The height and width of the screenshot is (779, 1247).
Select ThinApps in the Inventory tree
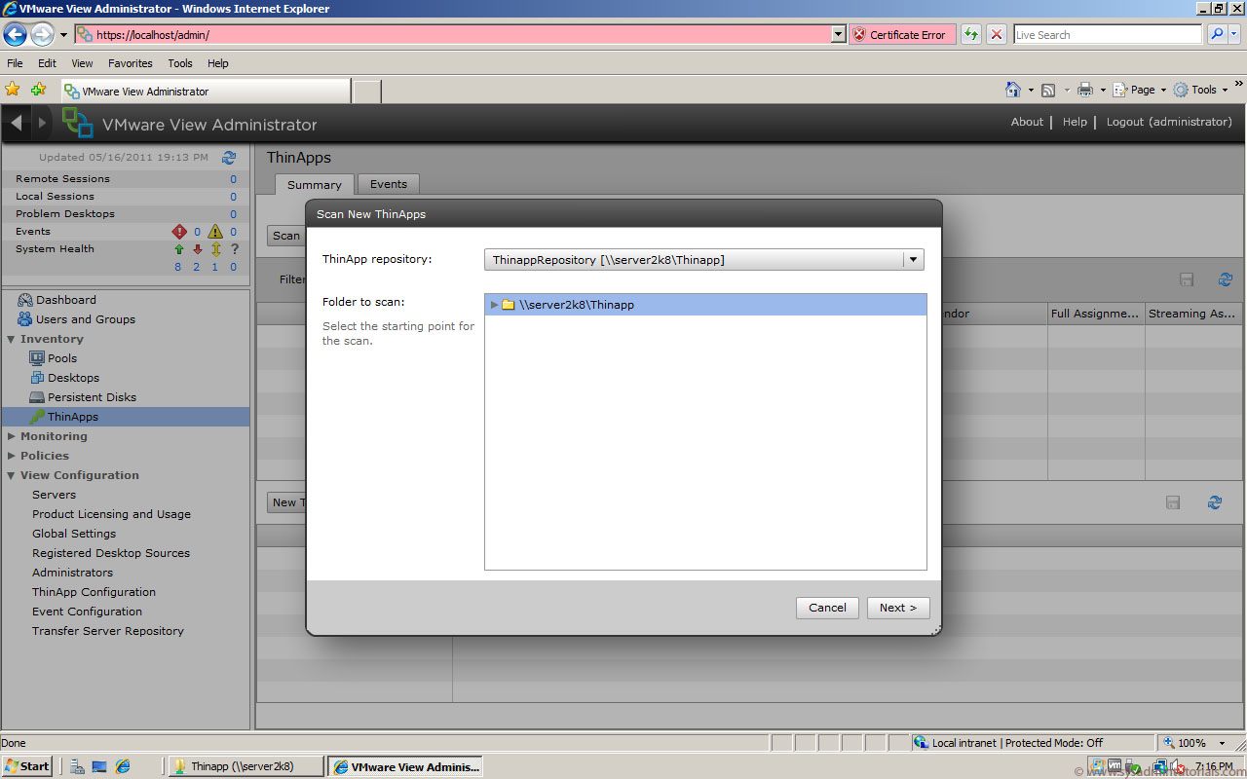coord(72,417)
